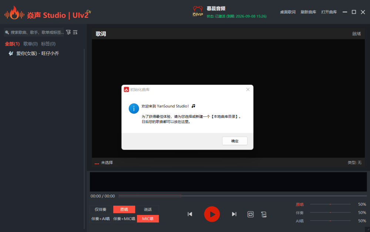
Task: Switch to the 标签(0) tab
Action: tap(48, 44)
